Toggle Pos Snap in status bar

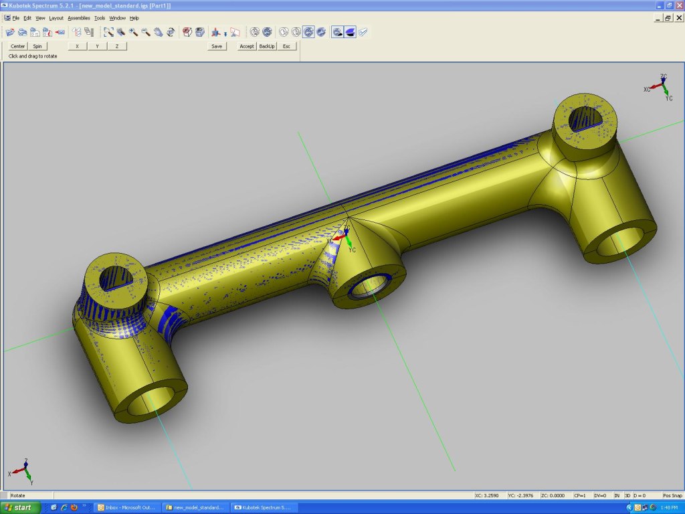click(671, 496)
